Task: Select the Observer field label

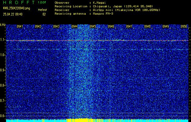Action: 62,2
